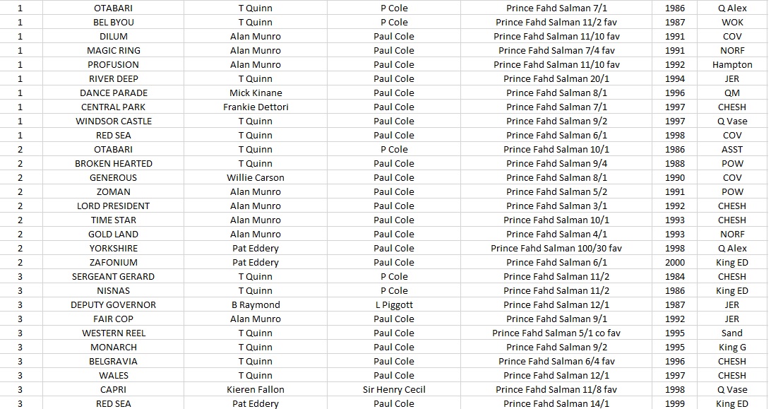Image resolution: width=771 pixels, height=409 pixels.
Task: Select the B Raymond jockey cell
Action: coord(256,304)
